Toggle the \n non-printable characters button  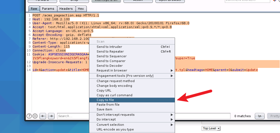tap(260, 116)
